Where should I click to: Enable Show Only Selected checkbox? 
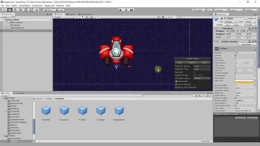(176, 88)
